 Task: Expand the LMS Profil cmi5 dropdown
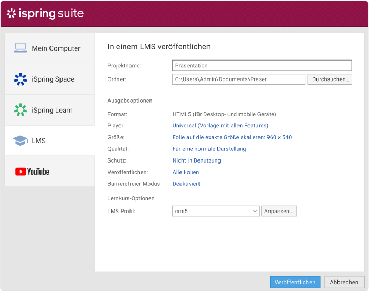[x=216, y=211]
